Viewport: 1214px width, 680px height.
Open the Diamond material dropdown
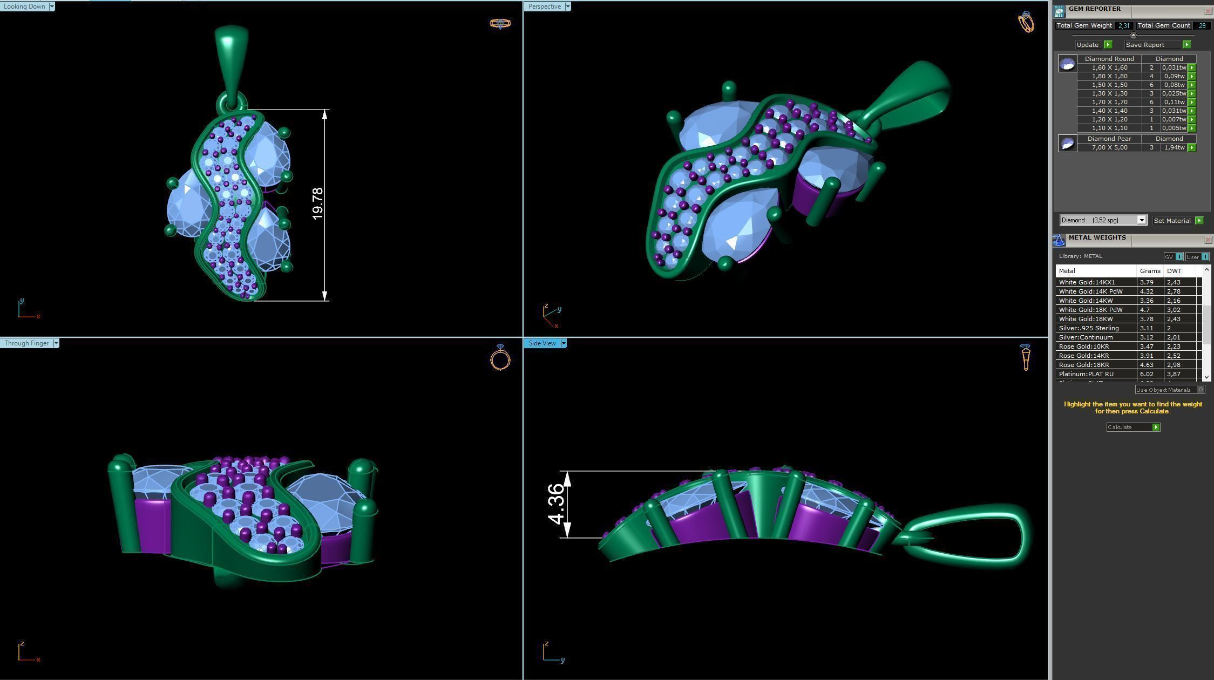pos(1141,220)
